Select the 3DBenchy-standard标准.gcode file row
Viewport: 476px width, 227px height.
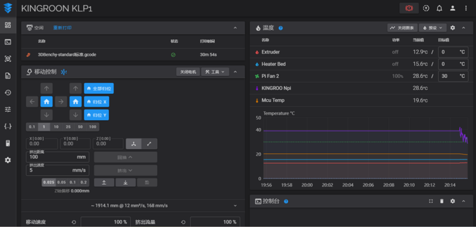coord(133,55)
